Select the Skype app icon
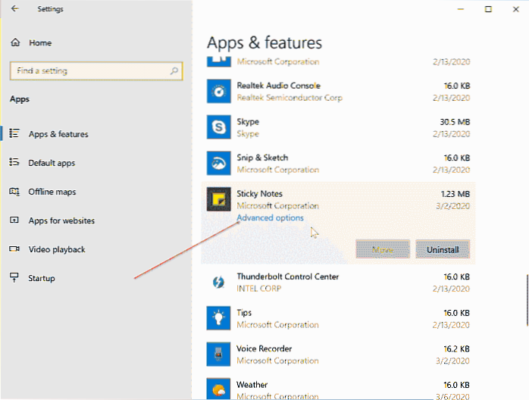529x400 pixels. click(x=218, y=127)
